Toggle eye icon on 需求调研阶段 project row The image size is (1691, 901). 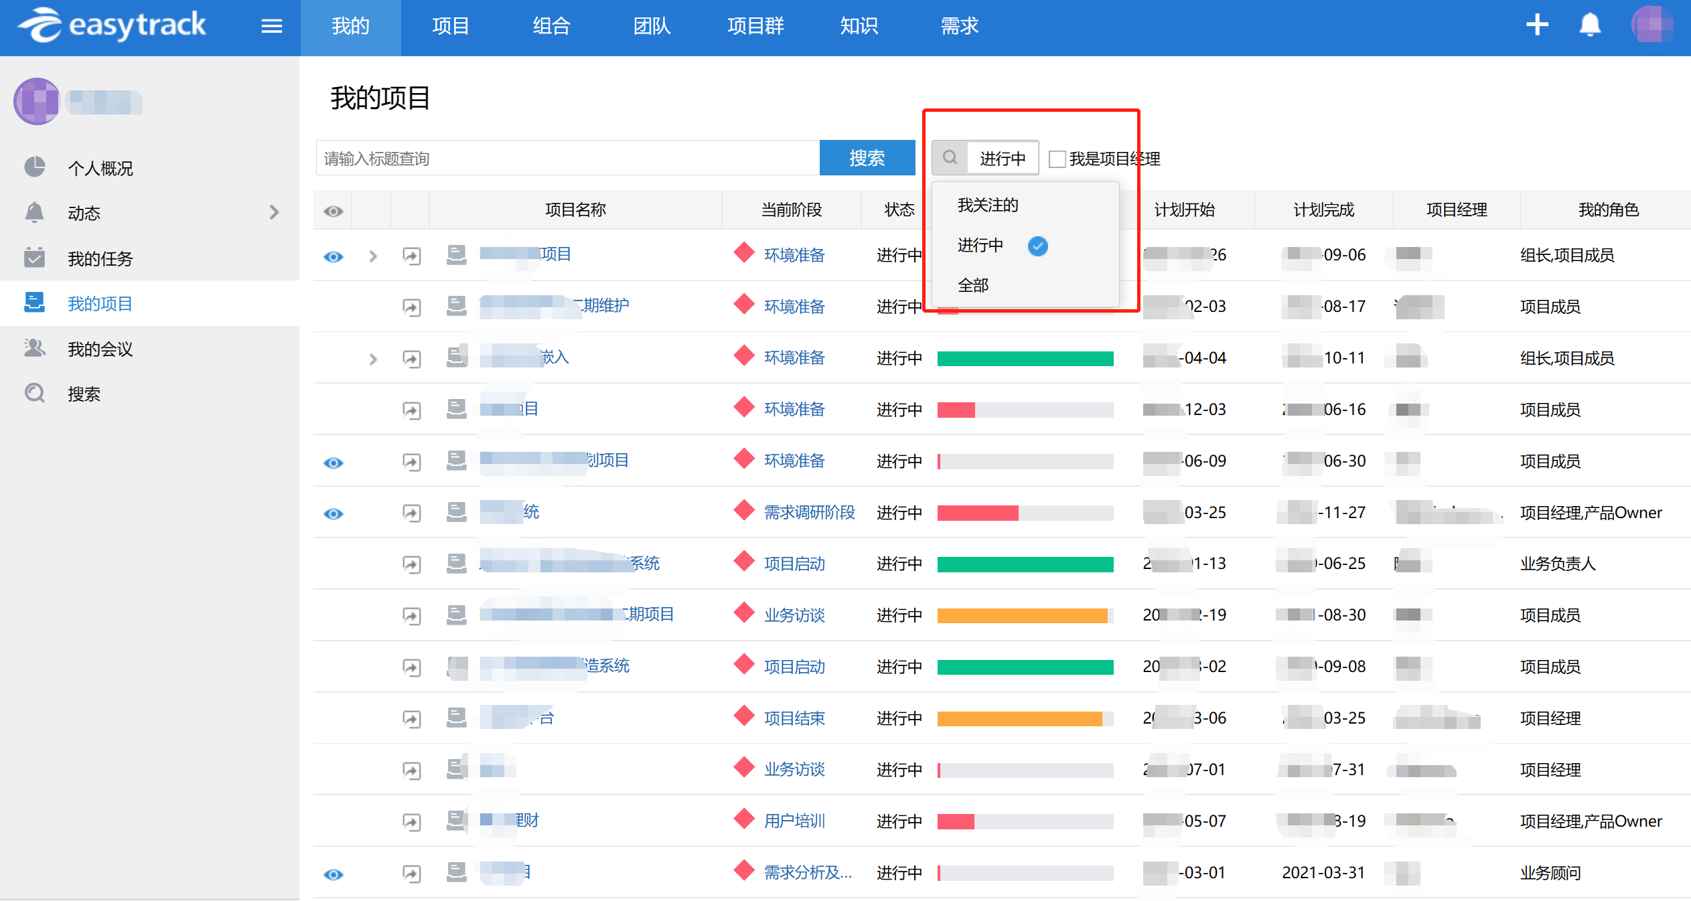pos(333,513)
